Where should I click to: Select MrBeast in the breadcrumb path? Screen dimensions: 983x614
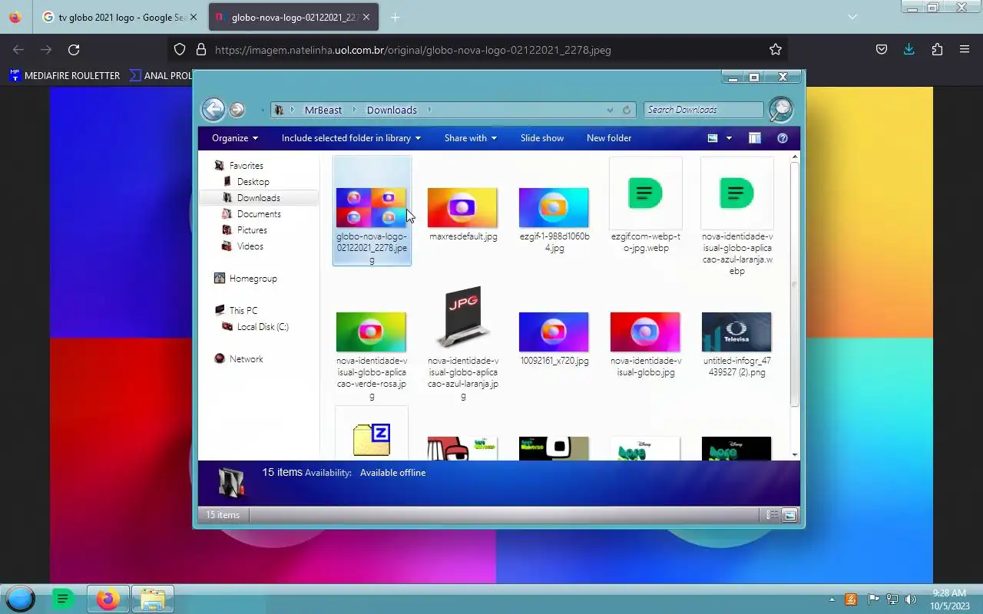click(323, 110)
